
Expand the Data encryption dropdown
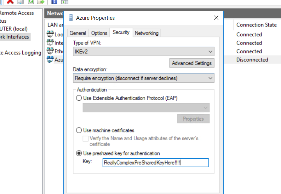tap(144, 78)
